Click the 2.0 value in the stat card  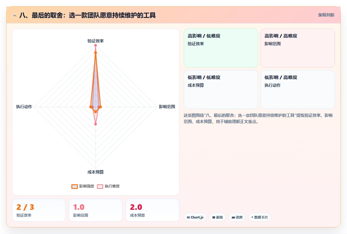point(136,207)
